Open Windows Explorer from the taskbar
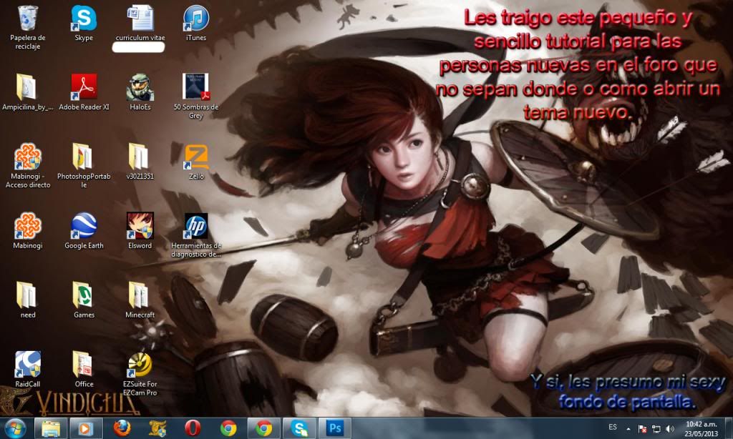733x439 pixels. point(52,428)
